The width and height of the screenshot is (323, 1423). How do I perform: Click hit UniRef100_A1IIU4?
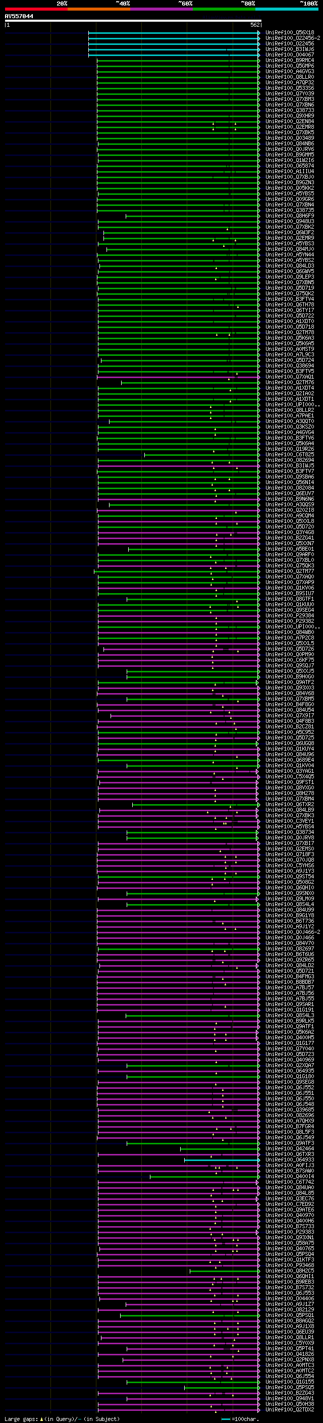click(290, 171)
